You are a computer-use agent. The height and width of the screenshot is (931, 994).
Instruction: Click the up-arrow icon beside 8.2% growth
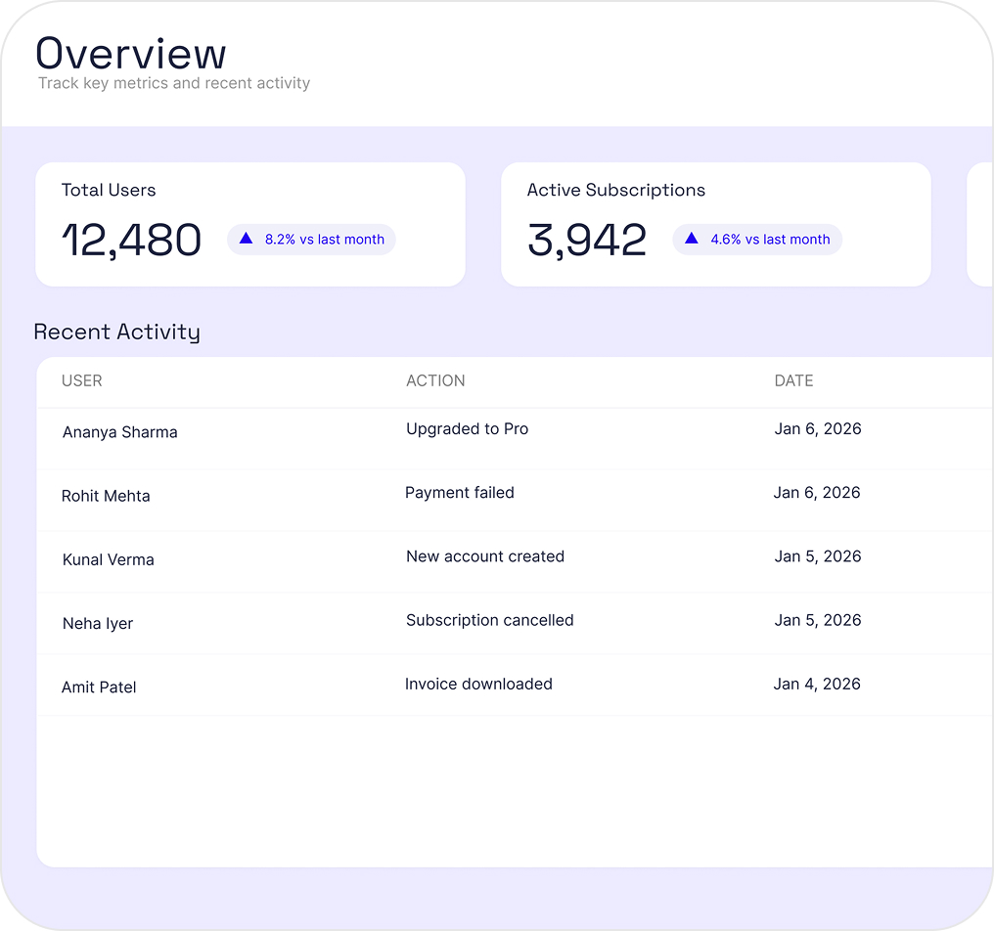click(x=247, y=239)
